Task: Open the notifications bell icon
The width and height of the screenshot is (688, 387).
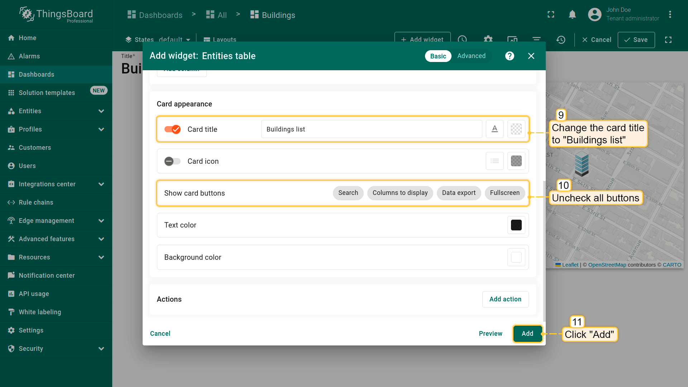Action: coord(572,15)
